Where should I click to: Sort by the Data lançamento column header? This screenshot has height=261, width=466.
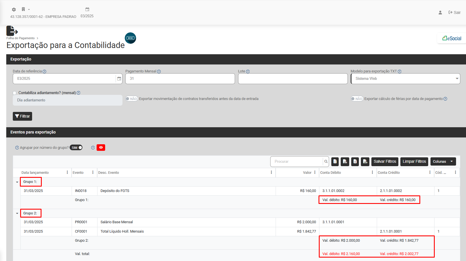click(35, 173)
